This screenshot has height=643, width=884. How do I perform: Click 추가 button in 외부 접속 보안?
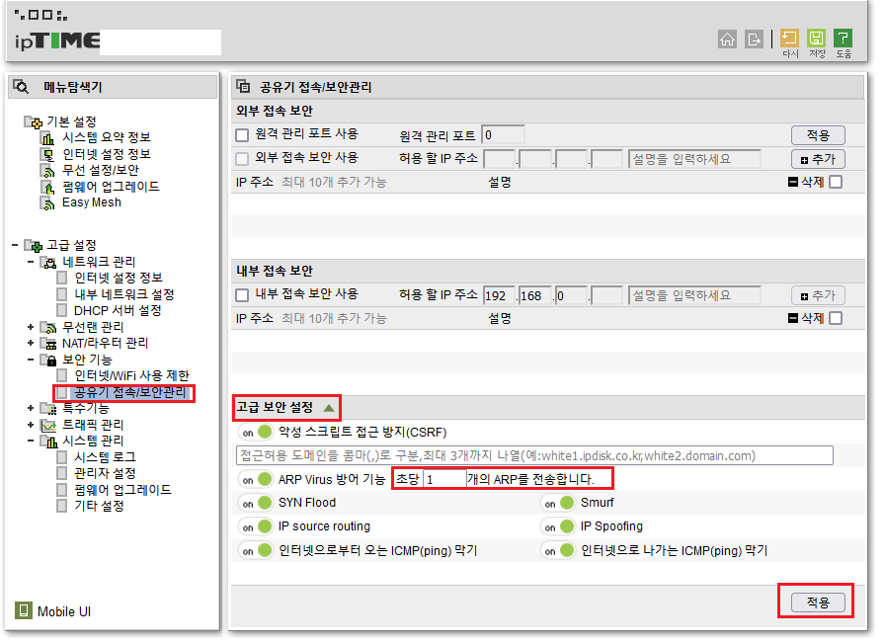(818, 159)
